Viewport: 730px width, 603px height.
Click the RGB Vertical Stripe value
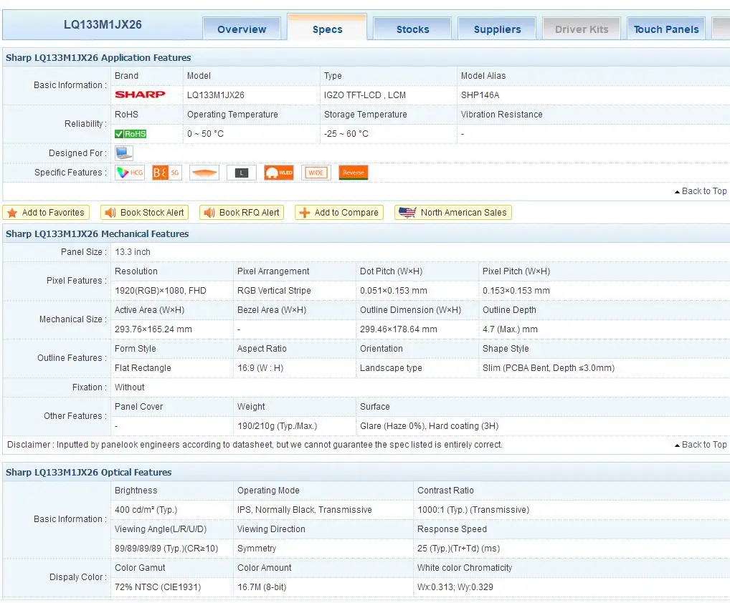tap(274, 291)
